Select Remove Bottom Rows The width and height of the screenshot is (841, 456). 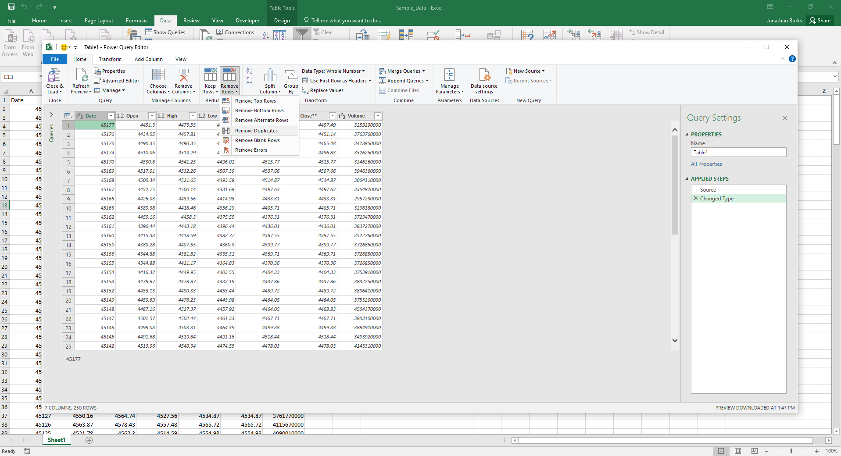[260, 110]
